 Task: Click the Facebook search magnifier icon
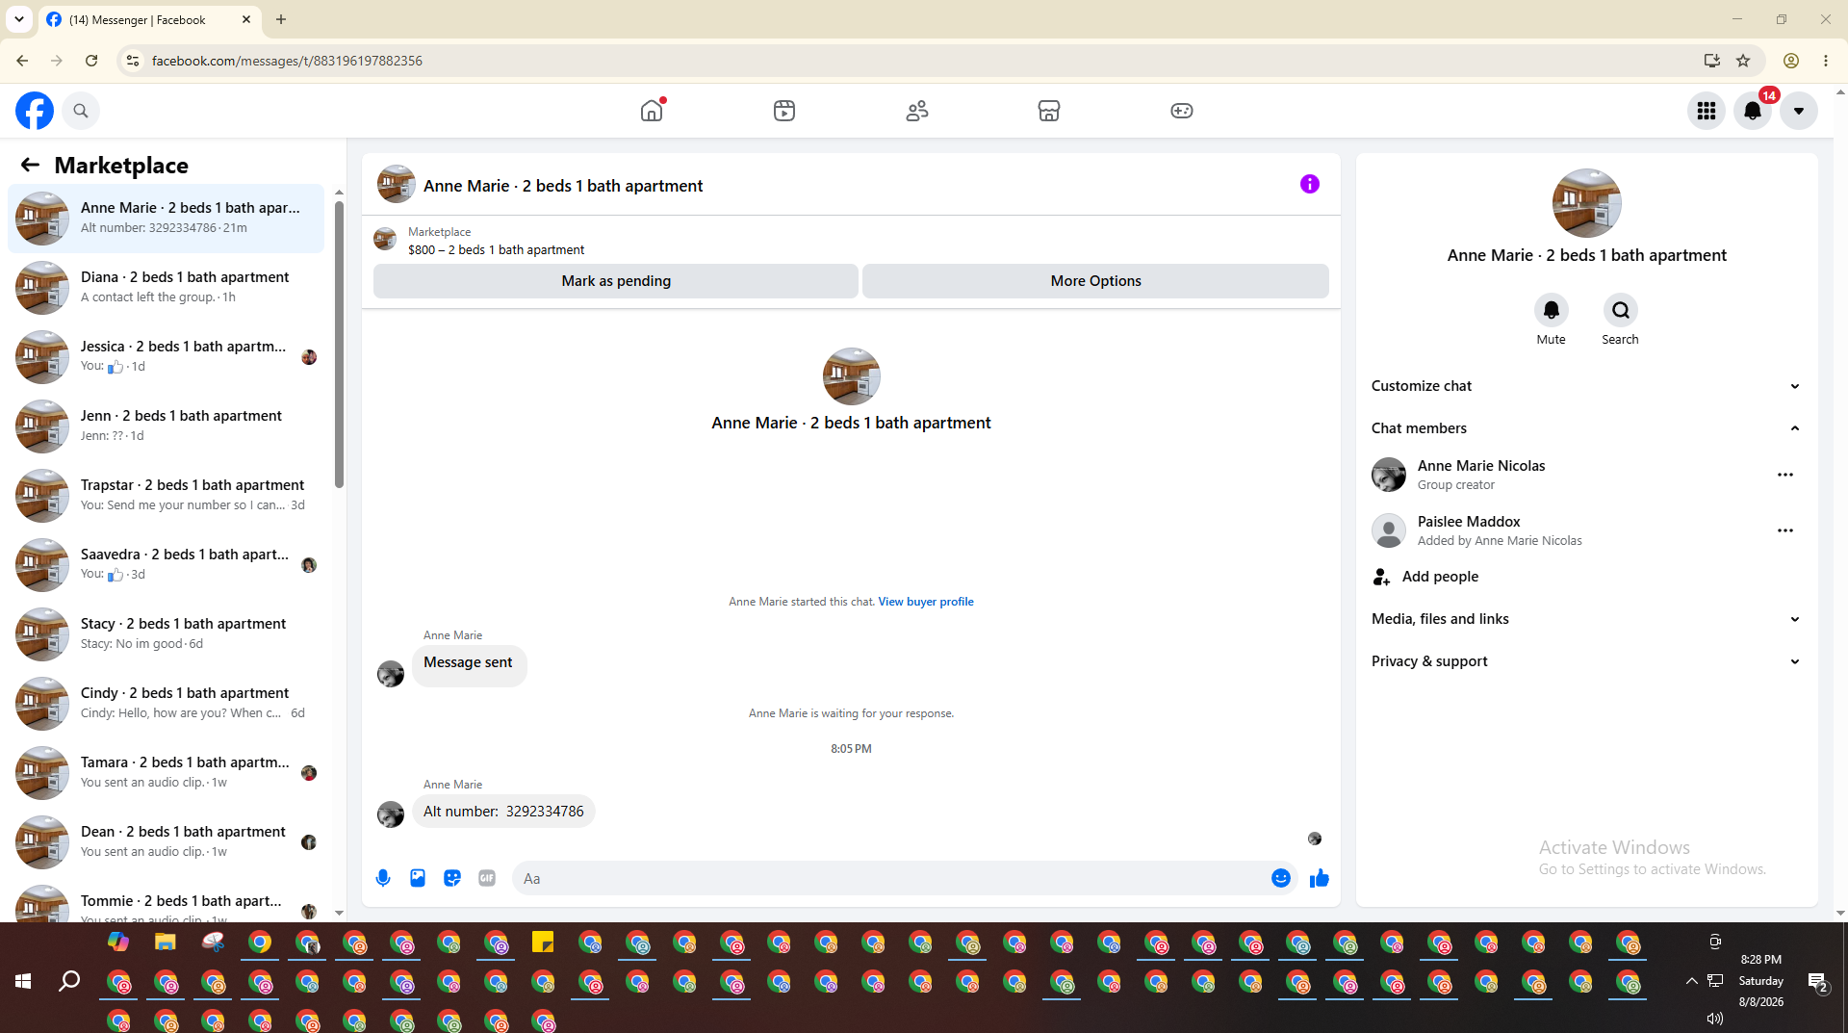pos(81,111)
